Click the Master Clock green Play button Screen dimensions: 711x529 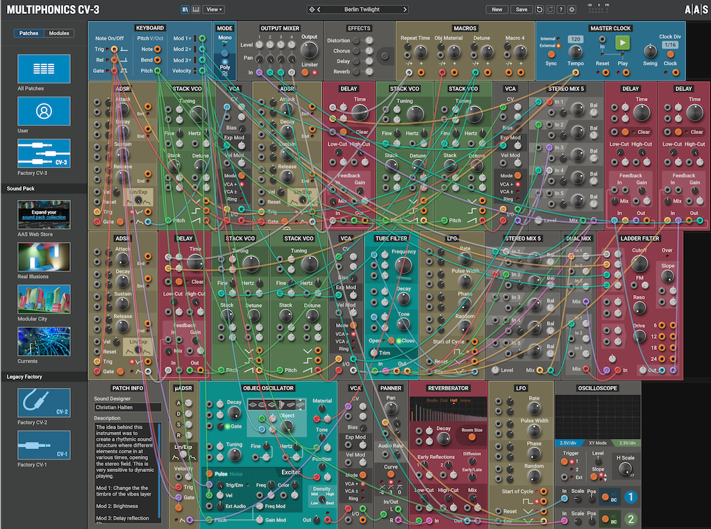[623, 43]
